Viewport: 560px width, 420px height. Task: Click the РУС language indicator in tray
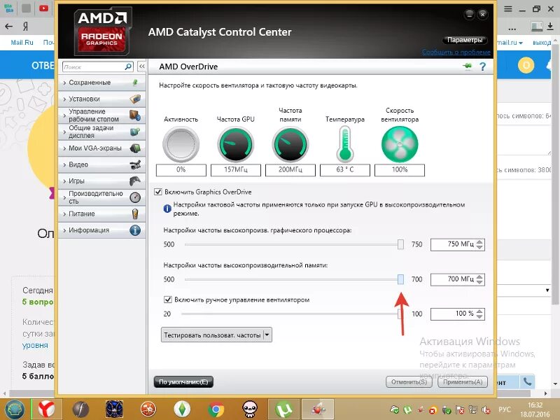click(x=504, y=409)
